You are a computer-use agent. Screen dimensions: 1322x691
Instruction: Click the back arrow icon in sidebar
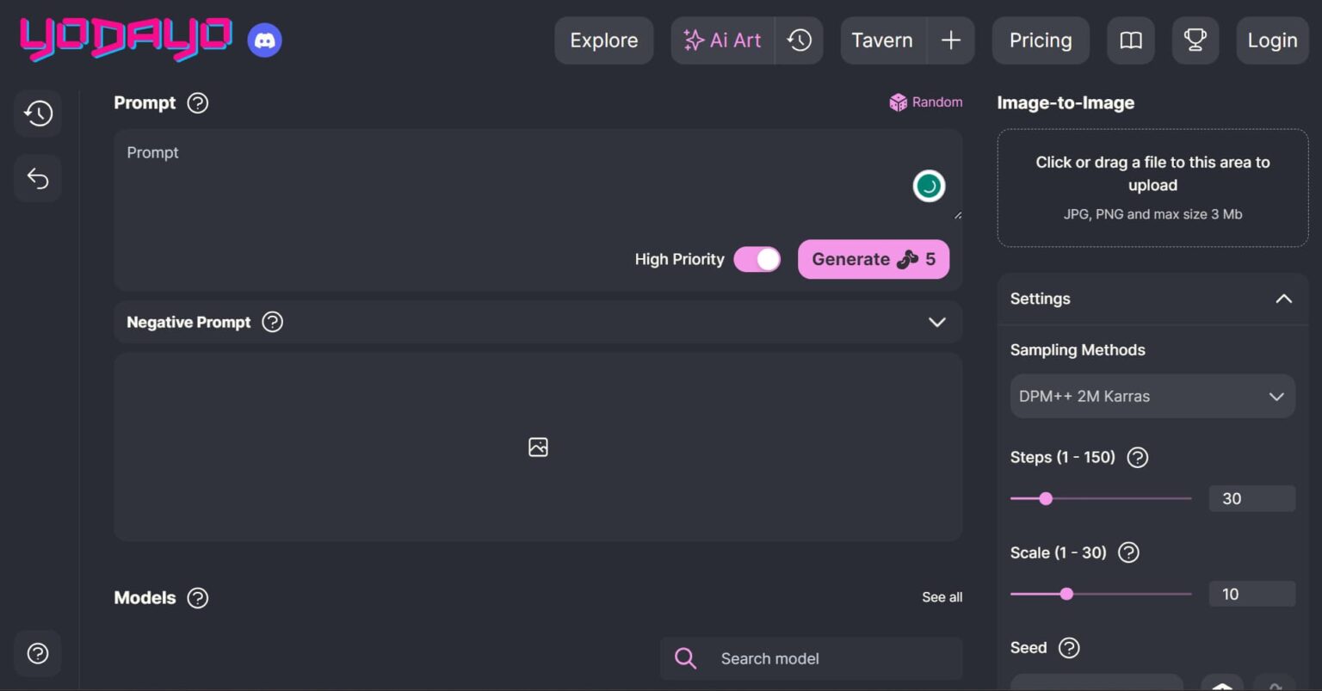tap(38, 178)
